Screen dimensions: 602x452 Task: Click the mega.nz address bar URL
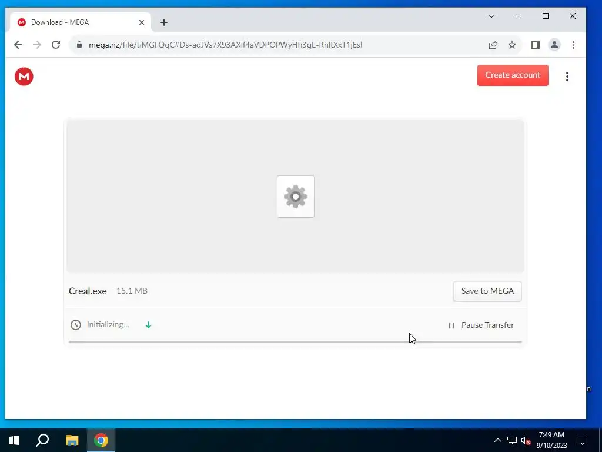(225, 45)
